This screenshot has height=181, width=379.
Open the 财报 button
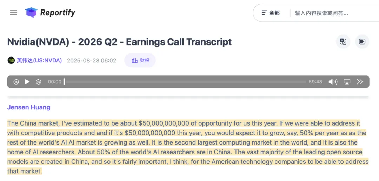pyautogui.click(x=140, y=60)
